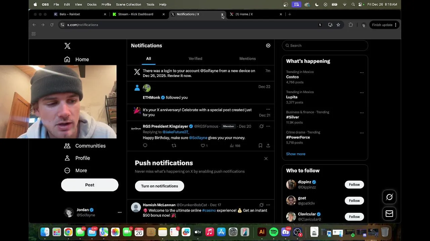Open more options on #Silver trend
The width and height of the screenshot is (430, 241).
click(362, 112)
